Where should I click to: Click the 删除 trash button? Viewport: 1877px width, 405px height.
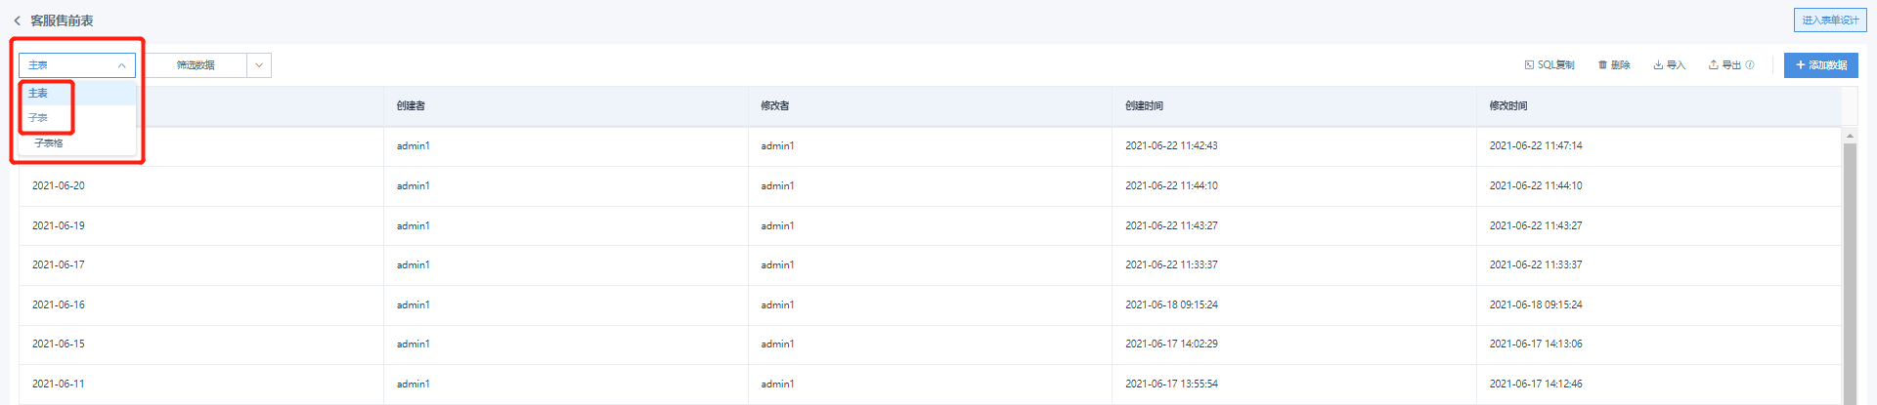[x=1614, y=65]
